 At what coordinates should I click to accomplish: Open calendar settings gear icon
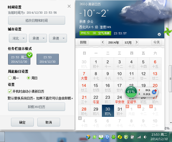159,34
